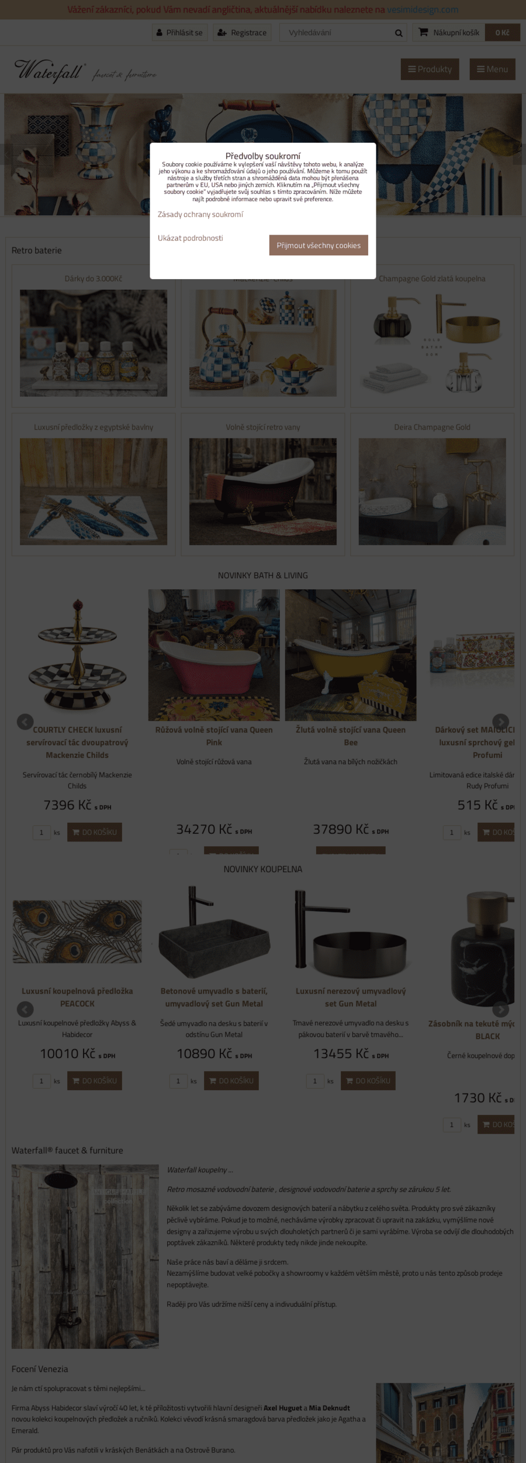Click the Přihlásit se login button
526x1463 pixels.
tap(179, 33)
